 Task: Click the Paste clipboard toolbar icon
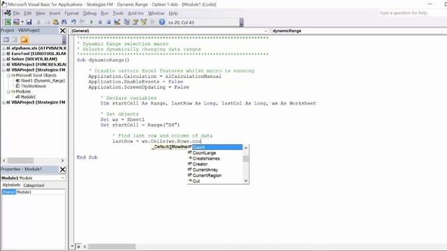56,22
